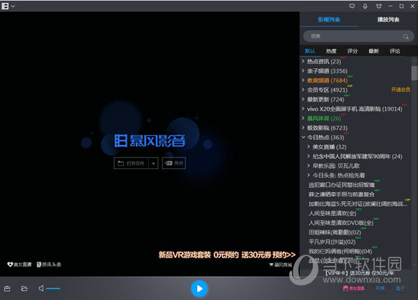The height and width of the screenshot is (300, 418).
Task: Open the toolbox icon in control bar
Action: click(7, 289)
